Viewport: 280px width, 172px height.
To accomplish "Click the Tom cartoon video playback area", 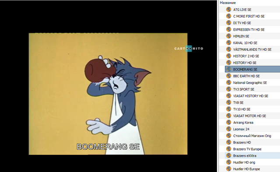I will point(108,94).
